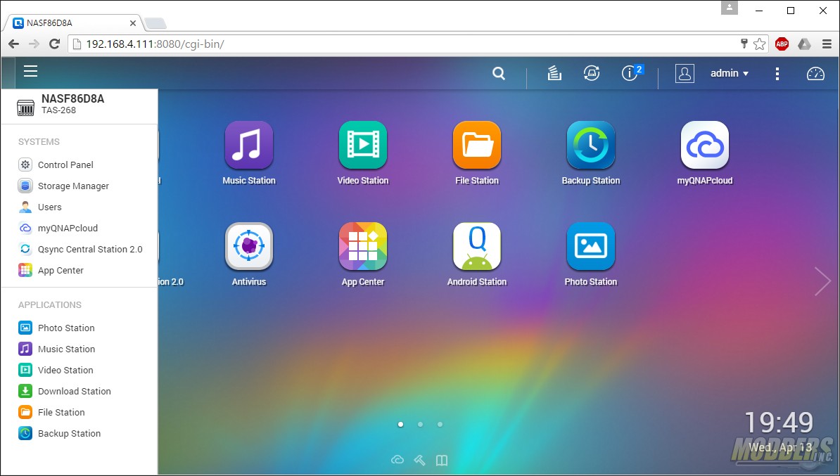Open Music Station desktop icon
The height and width of the screenshot is (476, 840).
click(x=249, y=145)
